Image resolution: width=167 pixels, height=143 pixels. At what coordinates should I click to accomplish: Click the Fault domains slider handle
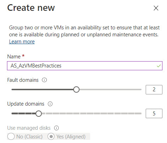coord(77,90)
